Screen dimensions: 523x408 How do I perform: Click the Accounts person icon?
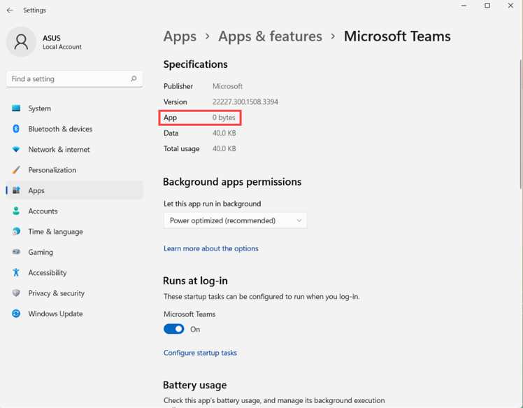[16, 211]
